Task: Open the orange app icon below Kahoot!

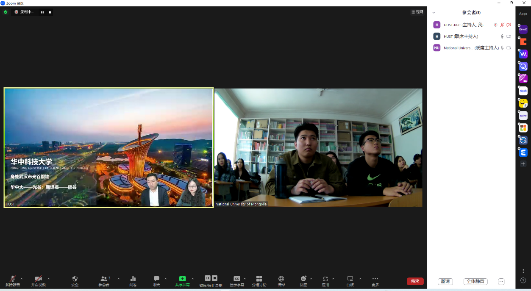Action: (x=523, y=42)
